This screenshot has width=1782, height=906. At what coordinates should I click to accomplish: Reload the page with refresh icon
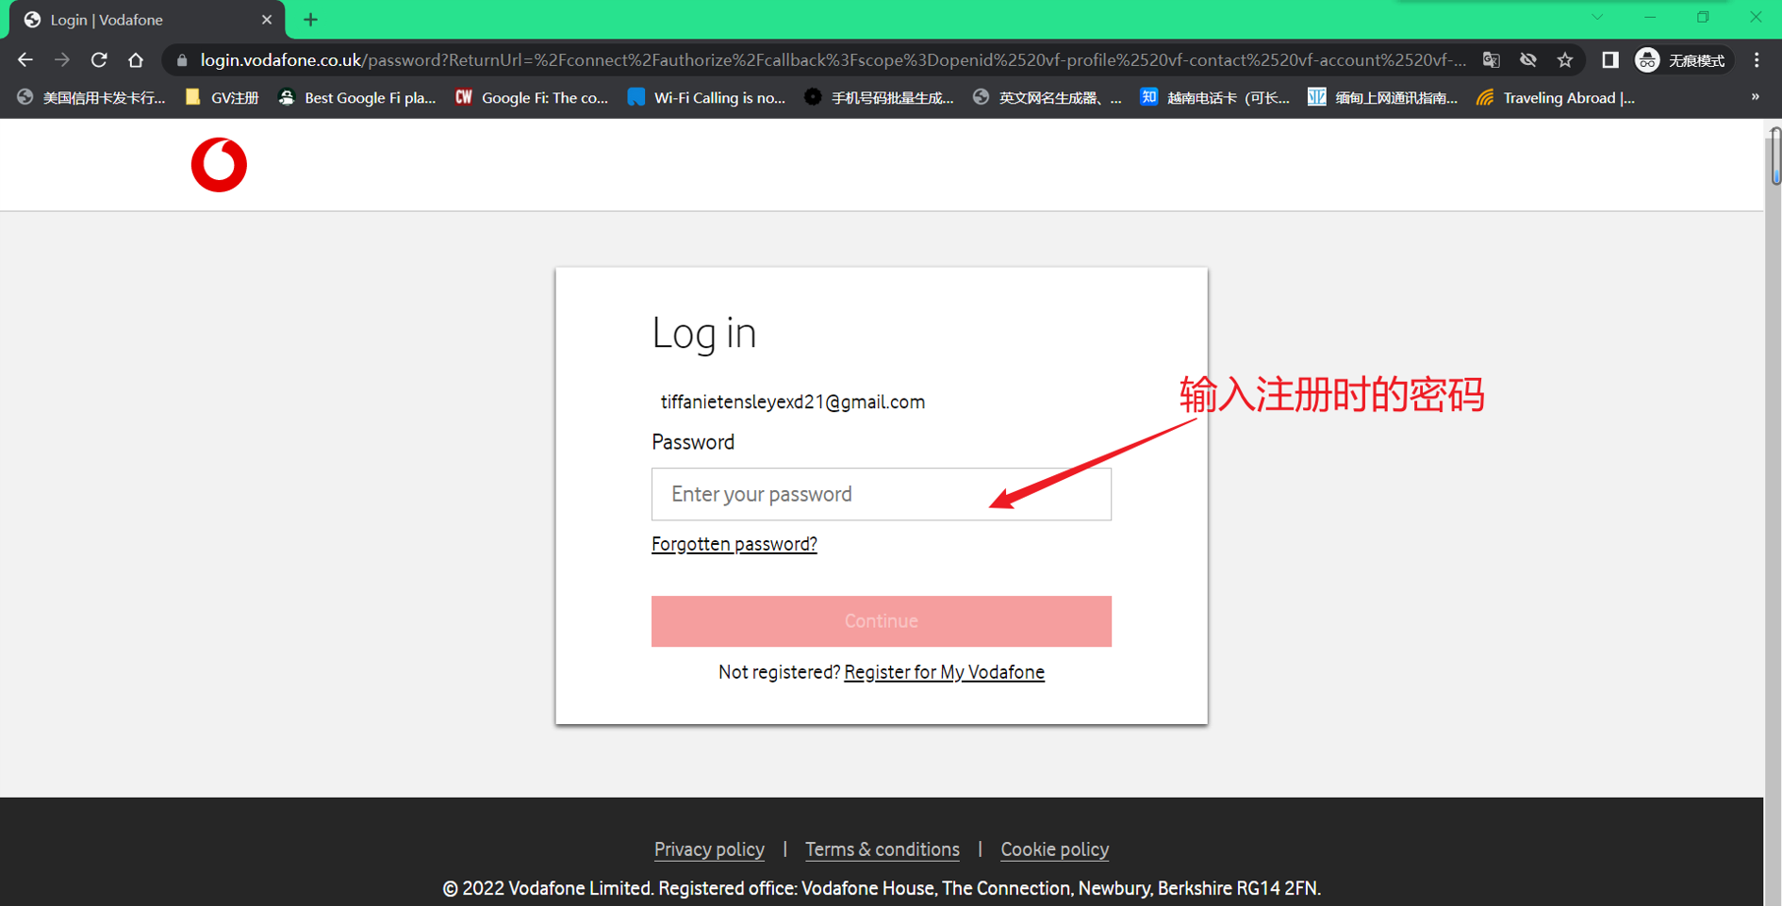coord(99,60)
